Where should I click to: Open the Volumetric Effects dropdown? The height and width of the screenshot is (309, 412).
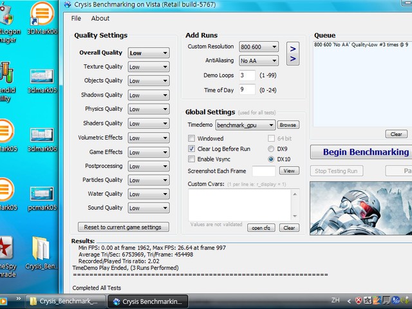(149, 138)
